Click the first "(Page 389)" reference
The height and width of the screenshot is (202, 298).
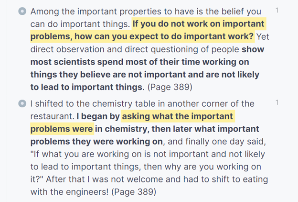[x=170, y=87]
